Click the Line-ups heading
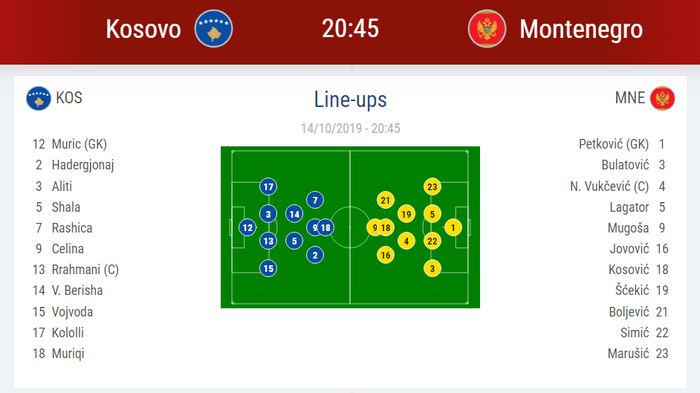Viewport: 700px width, 393px height. 351,99
